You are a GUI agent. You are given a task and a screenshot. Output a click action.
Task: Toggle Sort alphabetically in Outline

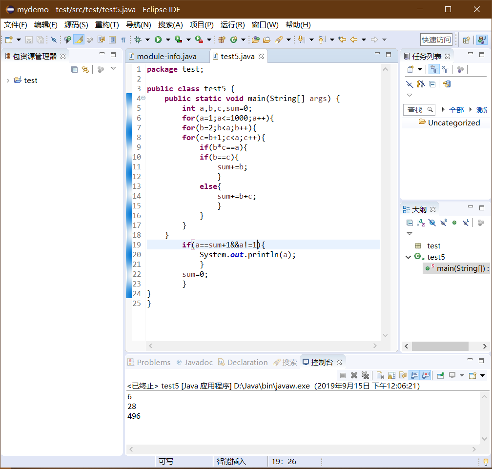(421, 223)
